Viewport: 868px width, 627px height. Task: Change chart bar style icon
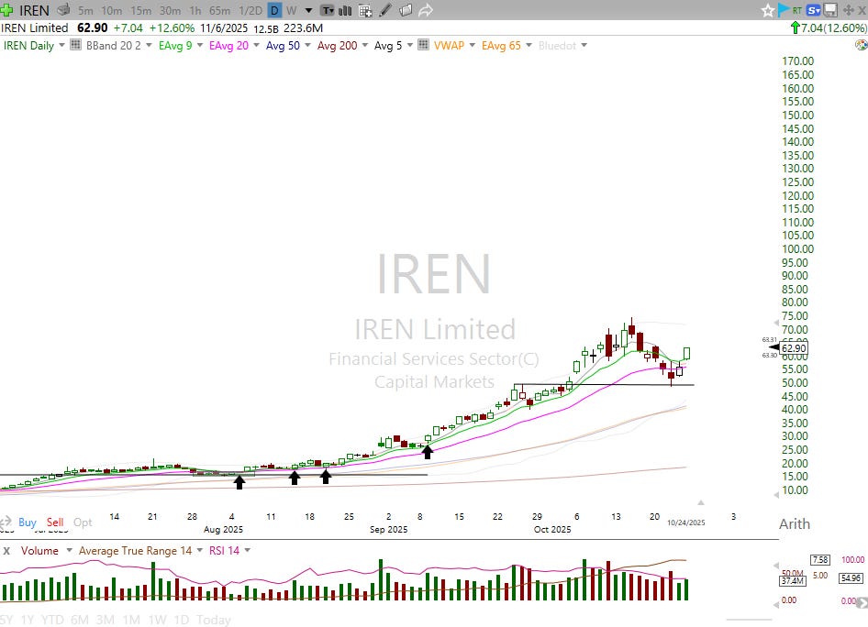pos(345,10)
